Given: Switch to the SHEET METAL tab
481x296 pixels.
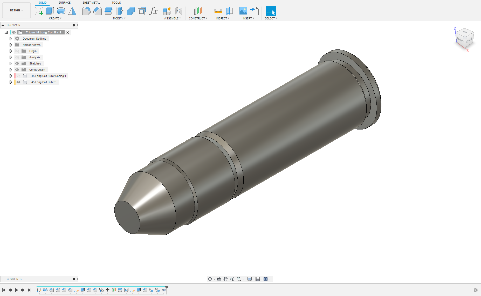Looking at the screenshot, I should (91, 3).
